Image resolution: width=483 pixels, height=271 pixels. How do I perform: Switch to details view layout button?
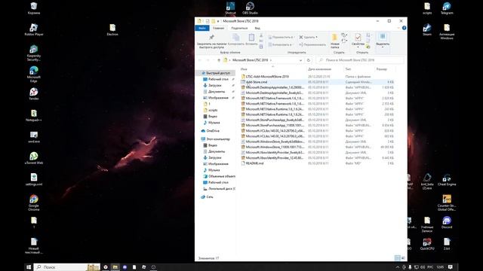pyautogui.click(x=398, y=258)
